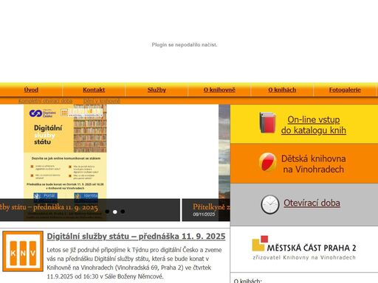Image resolution: width=378 pixels, height=283 pixels.
Task: Open the Úvod menu item
Action: coord(31,90)
